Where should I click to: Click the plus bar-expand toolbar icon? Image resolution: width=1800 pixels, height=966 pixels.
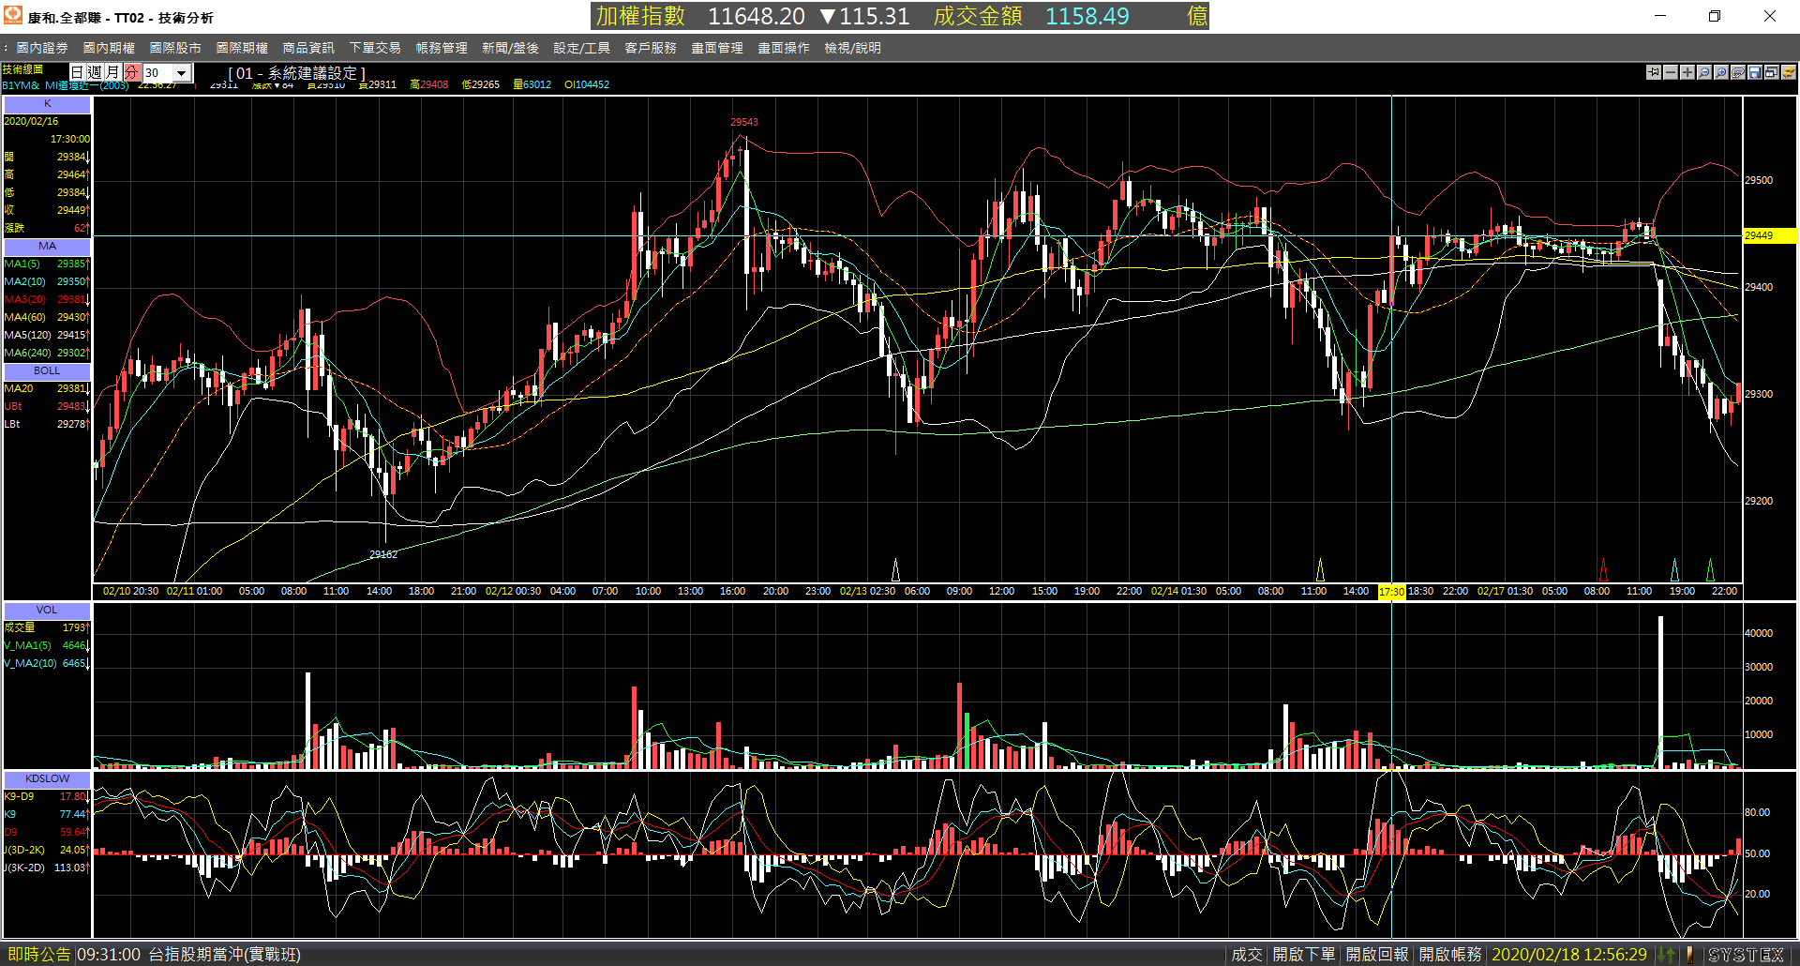coord(1687,72)
